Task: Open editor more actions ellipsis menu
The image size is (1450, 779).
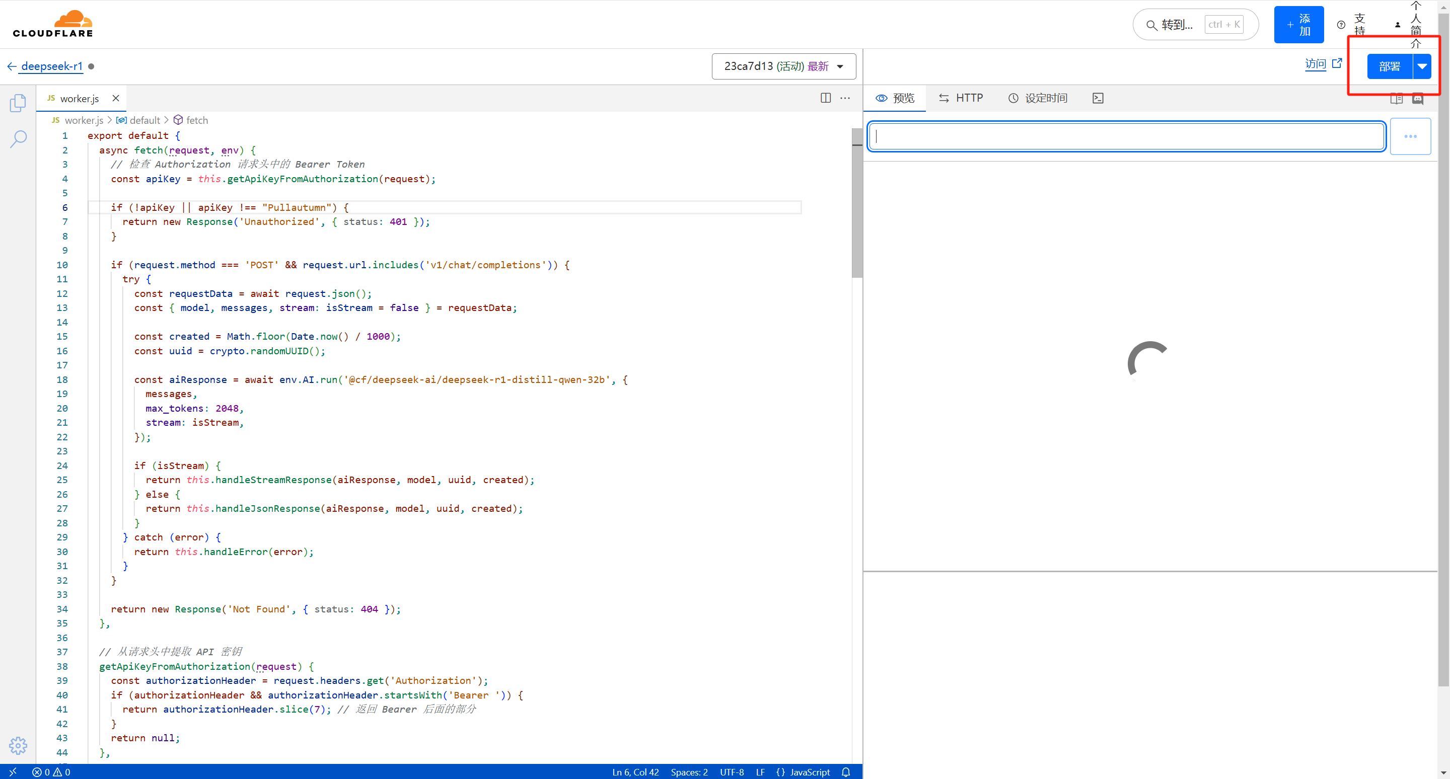Action: point(845,98)
